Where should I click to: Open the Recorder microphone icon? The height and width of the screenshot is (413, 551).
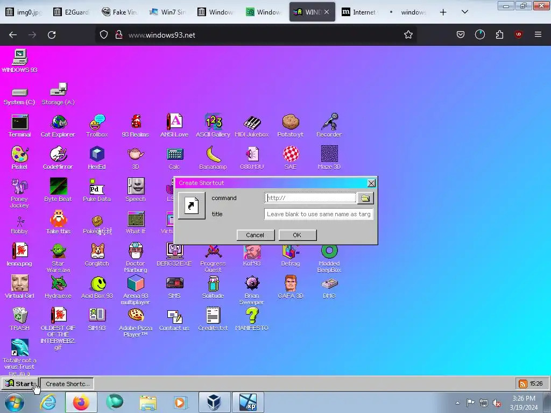tap(329, 125)
